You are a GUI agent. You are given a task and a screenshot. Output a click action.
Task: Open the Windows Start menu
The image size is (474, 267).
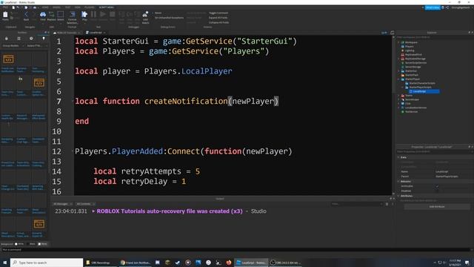pyautogui.click(x=5, y=263)
